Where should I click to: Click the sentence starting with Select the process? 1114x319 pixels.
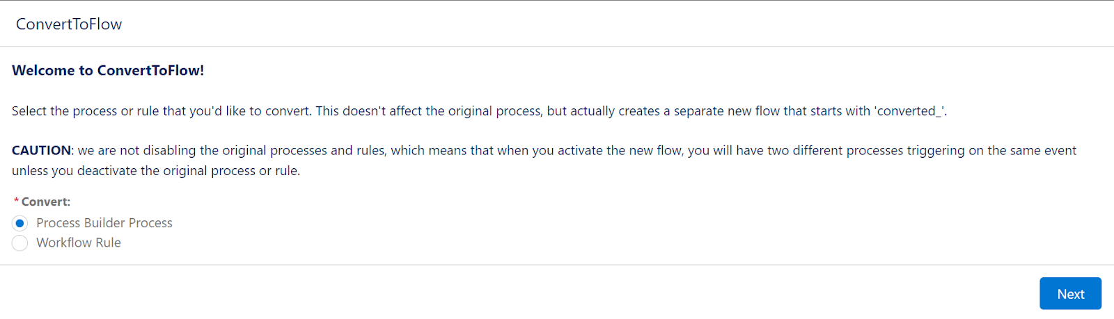click(480, 111)
